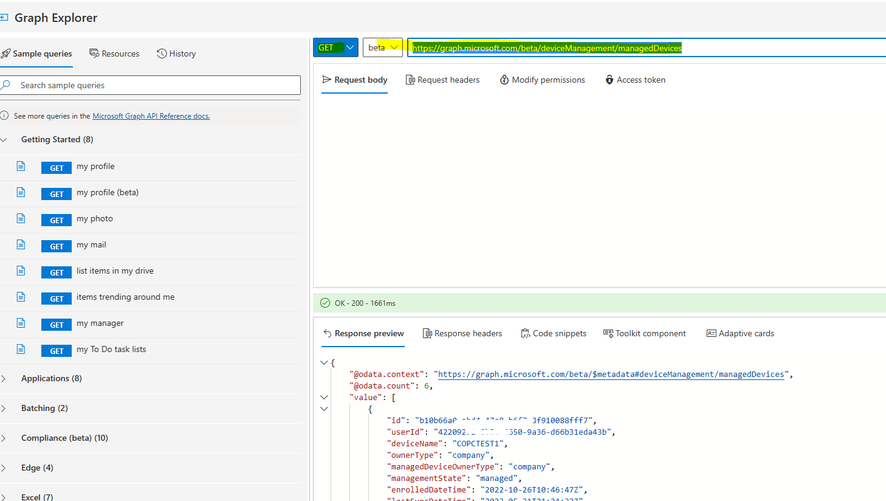Collapse the Getting Started (8) category
Image resolution: width=886 pixels, height=501 pixels.
[4, 140]
